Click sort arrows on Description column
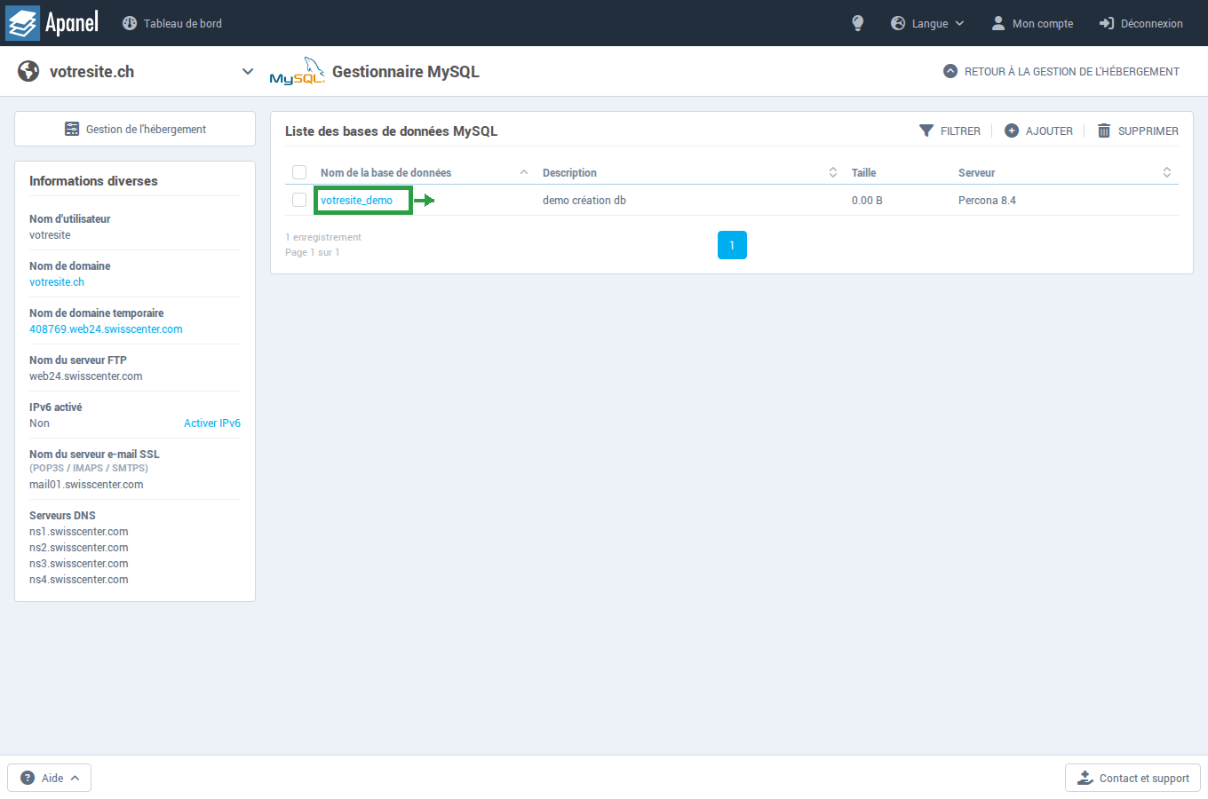1208x799 pixels. pyautogui.click(x=833, y=172)
